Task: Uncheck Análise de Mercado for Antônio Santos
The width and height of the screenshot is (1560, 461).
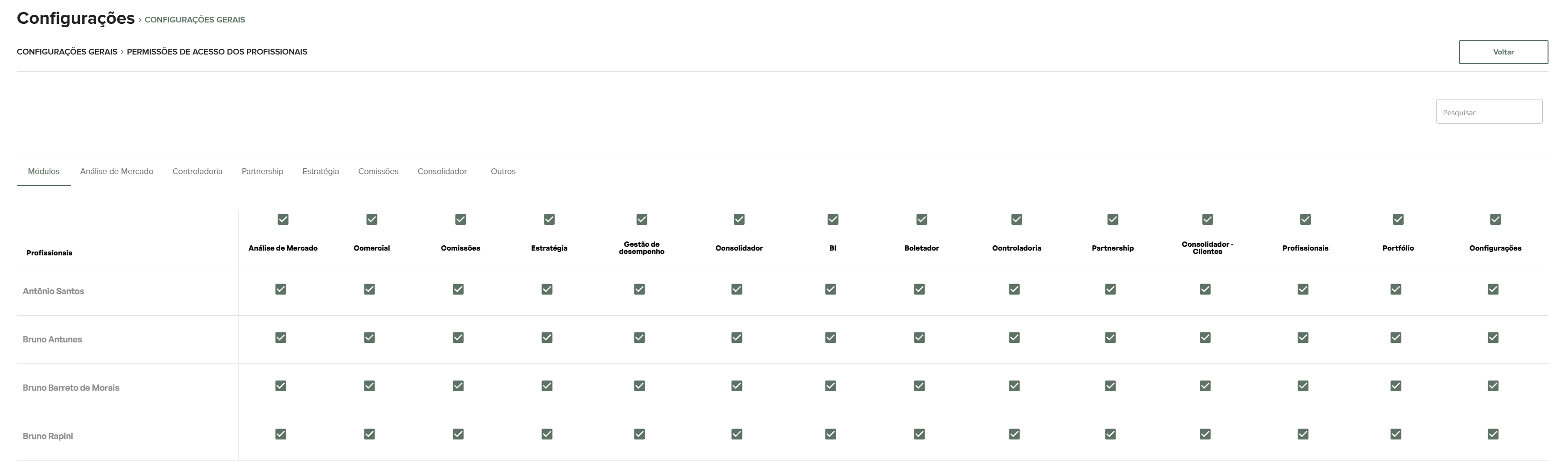Action: pyautogui.click(x=280, y=289)
